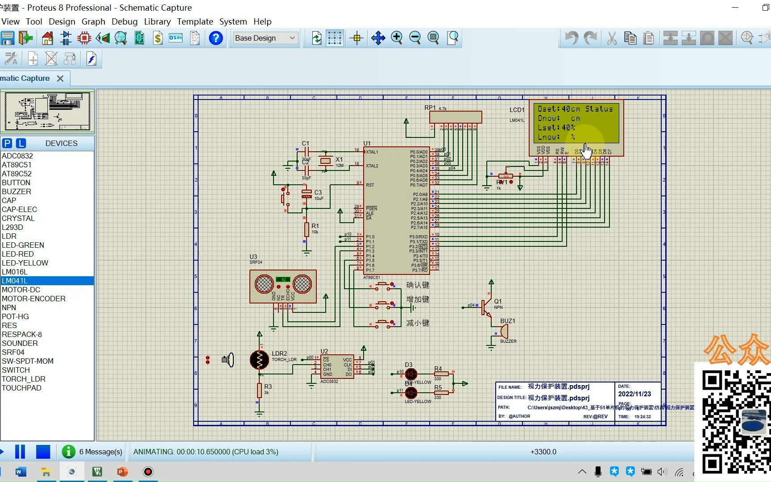Open the Schematic Capture diode icon
This screenshot has width=771, height=482.
pyautogui.click(x=66, y=38)
